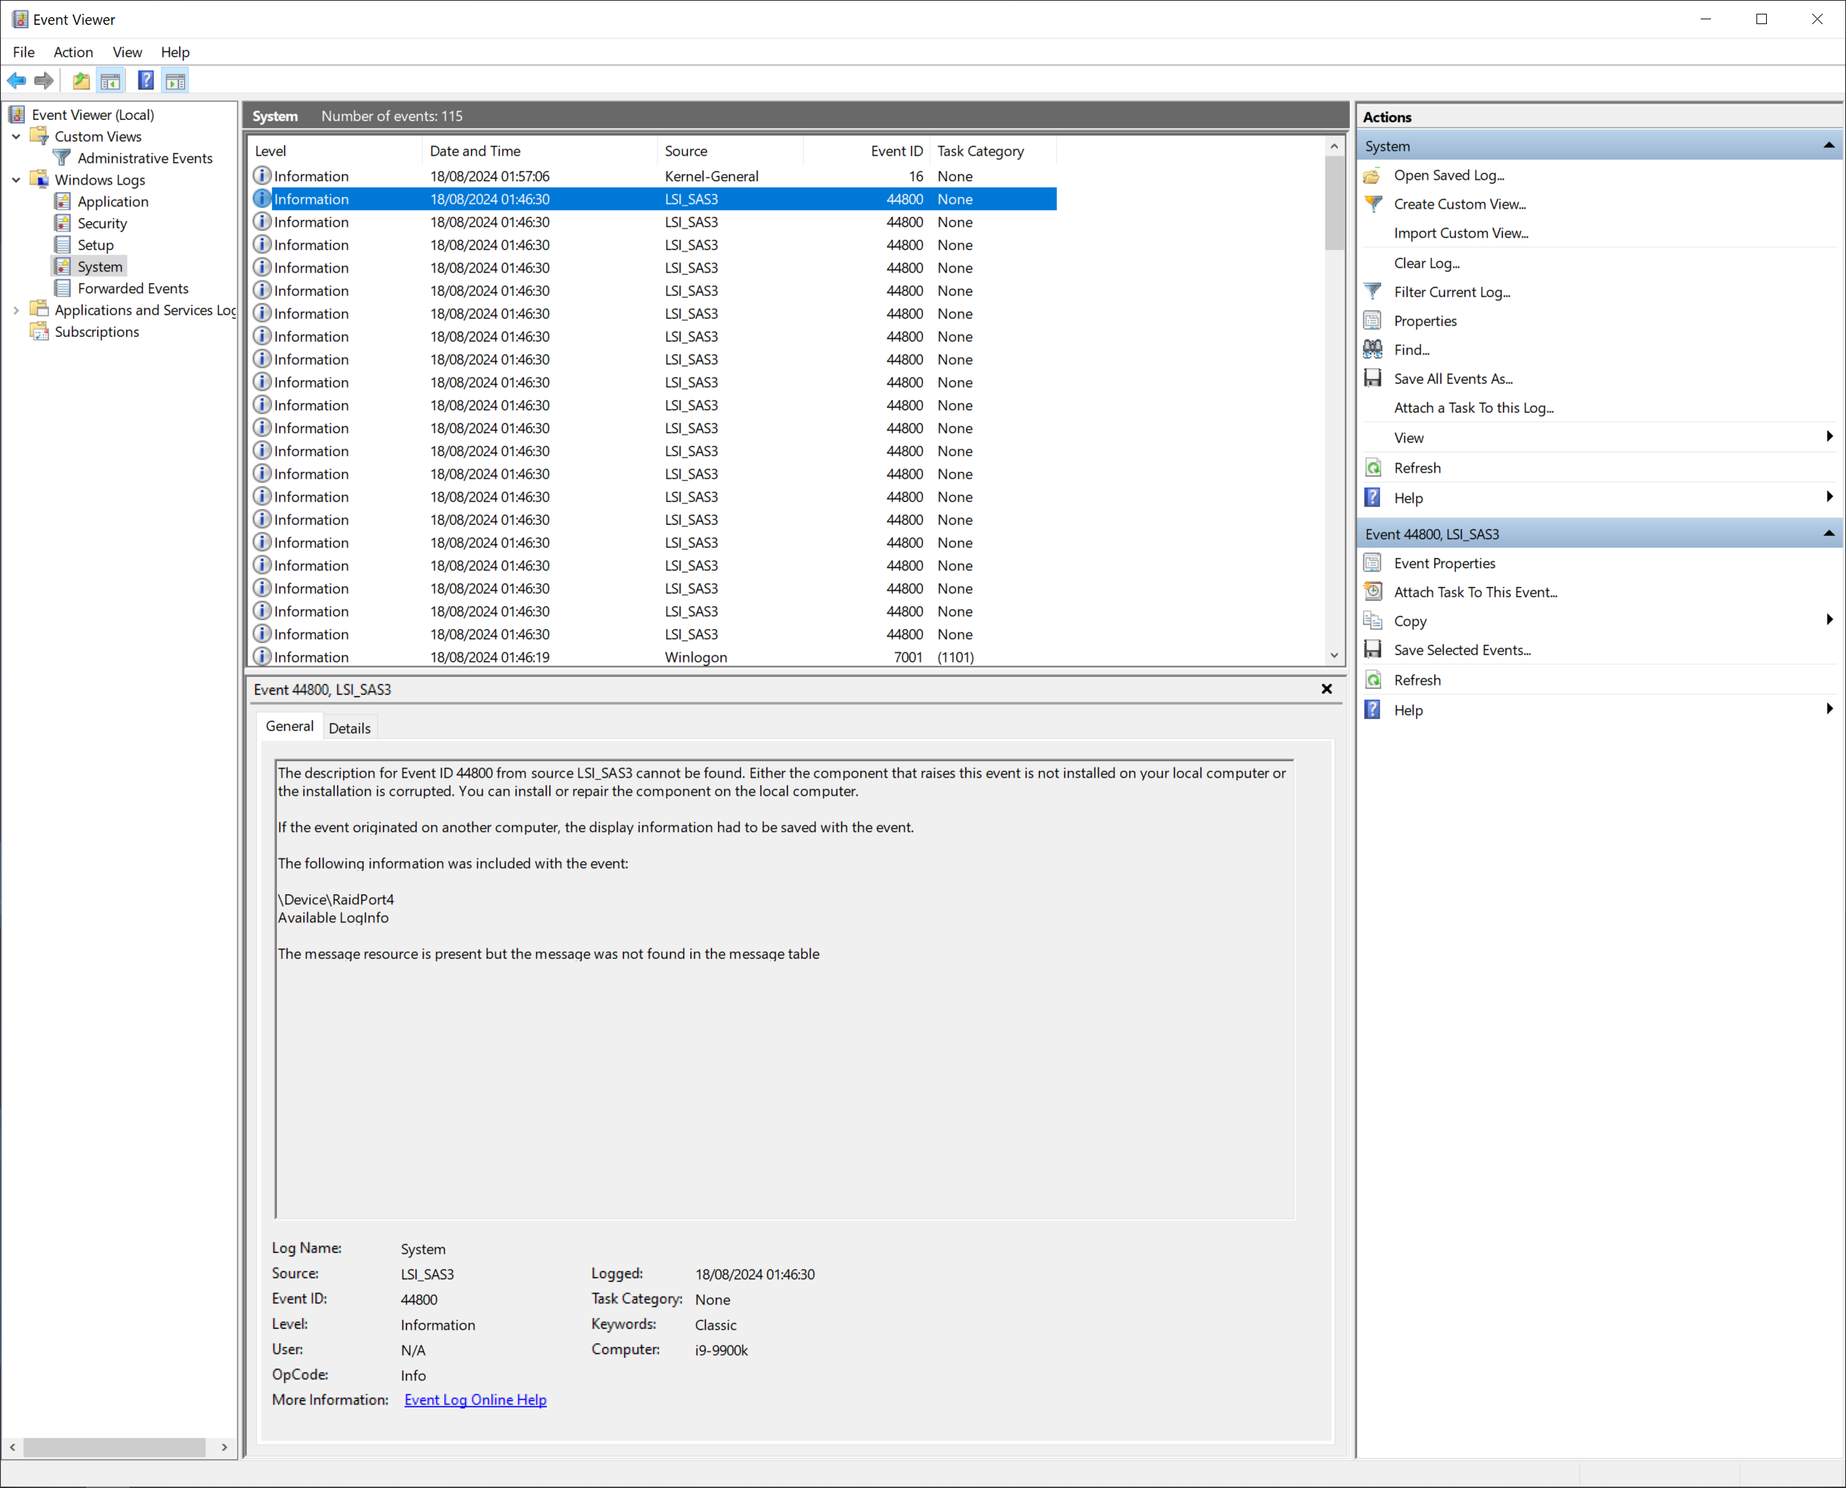Switch to the Details tab
This screenshot has width=1846, height=1488.
[349, 727]
